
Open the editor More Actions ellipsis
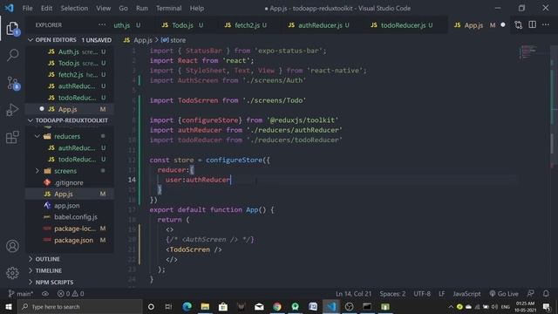coord(546,25)
